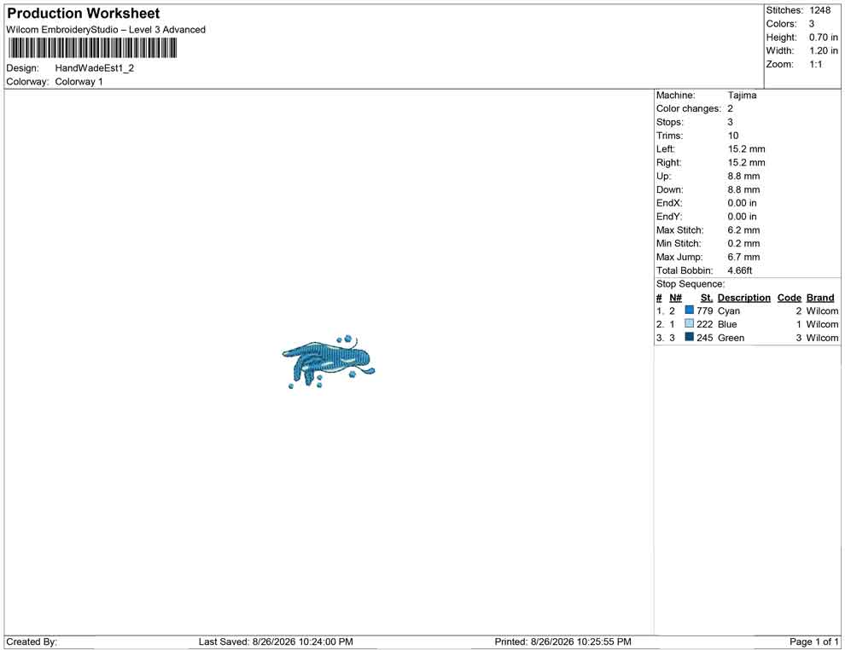Click the Max Jump value 6.7 mm

(x=743, y=257)
